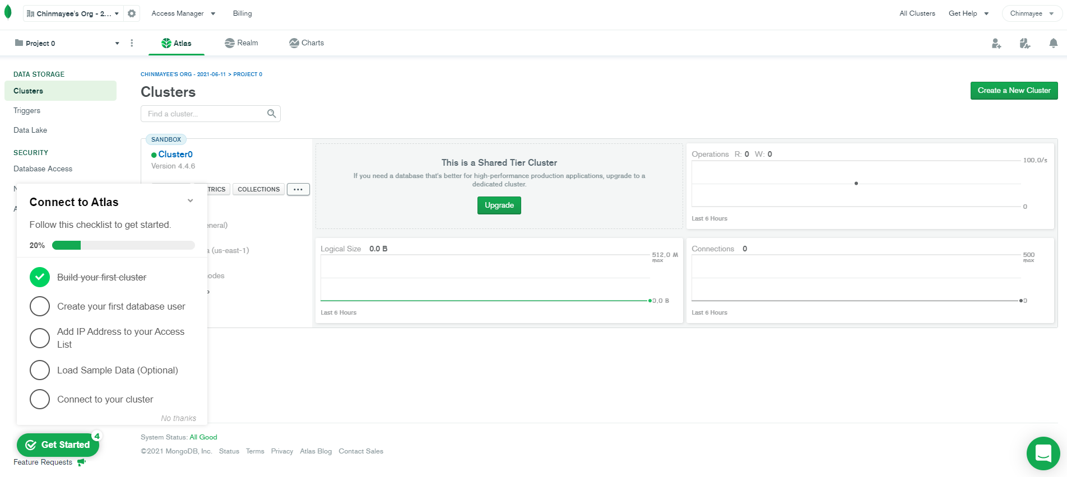Image resolution: width=1067 pixels, height=477 pixels.
Task: Open the COLLECTIONS button for Cluster0
Action: (258, 189)
